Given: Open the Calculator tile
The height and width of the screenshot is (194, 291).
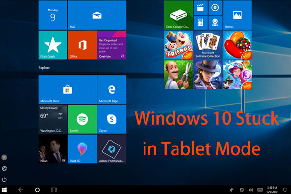Looking at the screenshot, I should (200, 23).
